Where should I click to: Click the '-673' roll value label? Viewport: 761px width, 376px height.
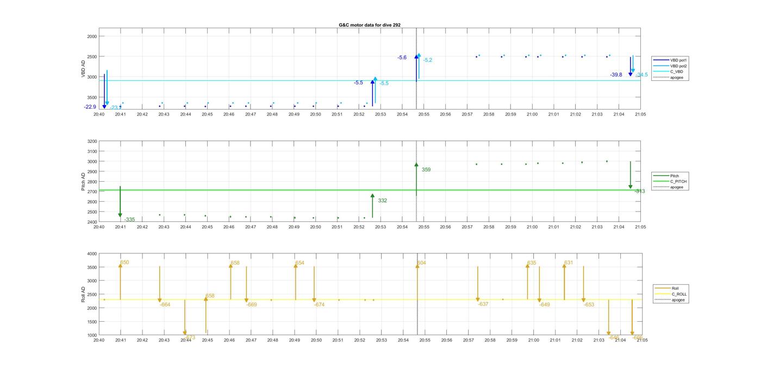[x=190, y=337]
